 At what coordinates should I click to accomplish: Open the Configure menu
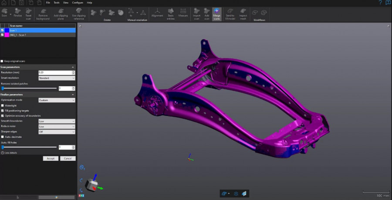point(78,3)
